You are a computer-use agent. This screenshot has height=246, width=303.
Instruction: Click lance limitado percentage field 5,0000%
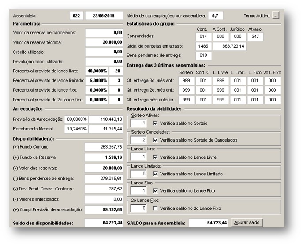point(97,81)
